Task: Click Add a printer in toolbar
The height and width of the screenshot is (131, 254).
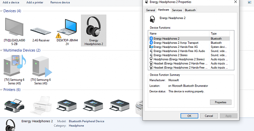Action: point(35,2)
